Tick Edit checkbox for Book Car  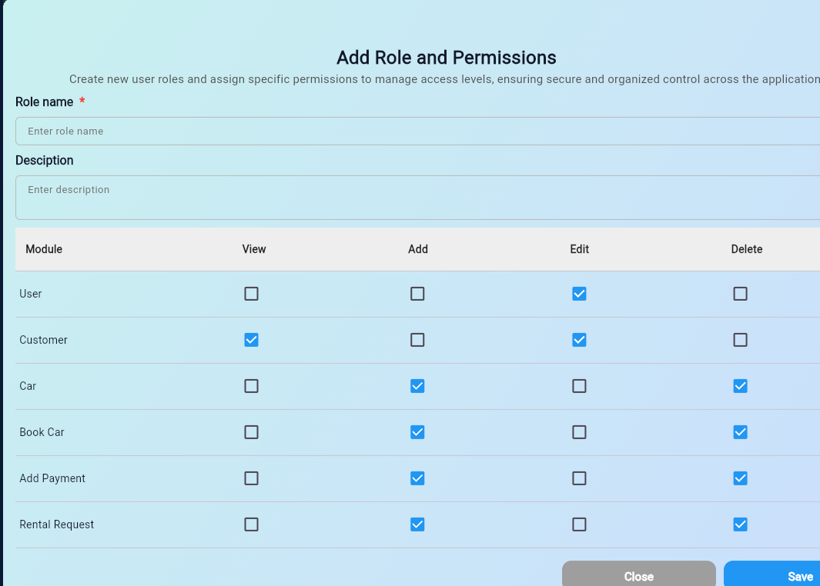[x=579, y=432]
